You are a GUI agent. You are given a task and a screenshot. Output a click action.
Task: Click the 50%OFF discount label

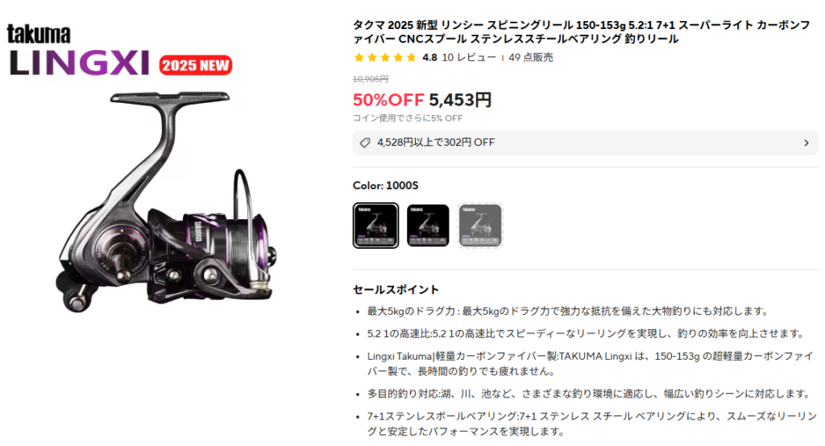[x=388, y=99]
